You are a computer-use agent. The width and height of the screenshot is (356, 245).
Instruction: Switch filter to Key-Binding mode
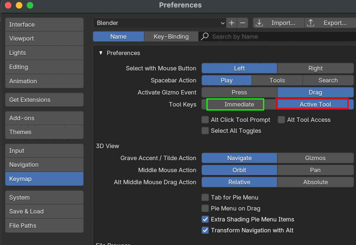pyautogui.click(x=171, y=36)
